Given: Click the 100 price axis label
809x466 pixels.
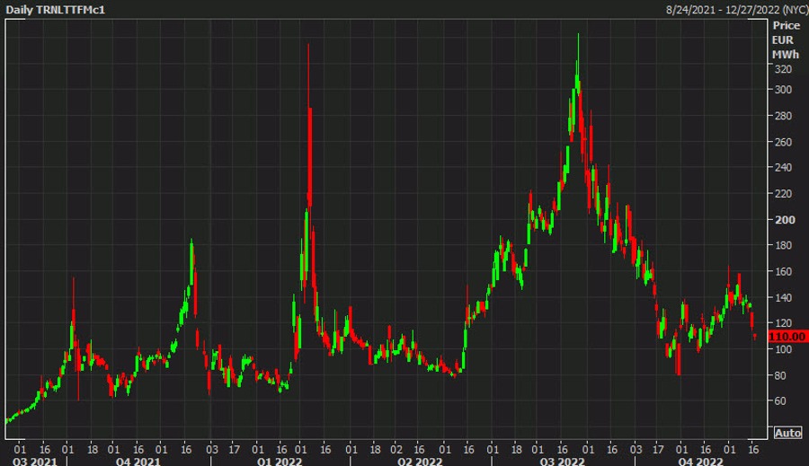Looking at the screenshot, I should point(782,348).
